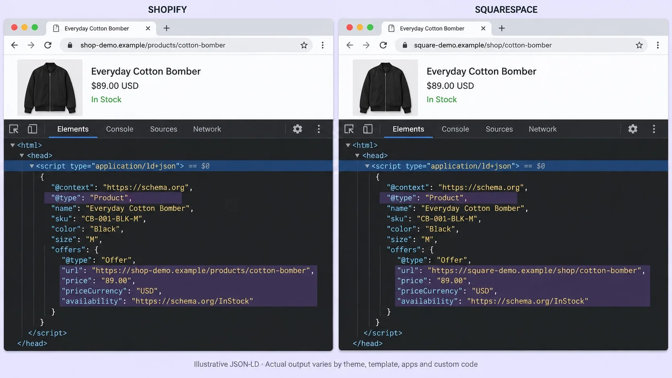Click the padlock icon in square-demo address bar
672x378 pixels.
click(x=405, y=45)
